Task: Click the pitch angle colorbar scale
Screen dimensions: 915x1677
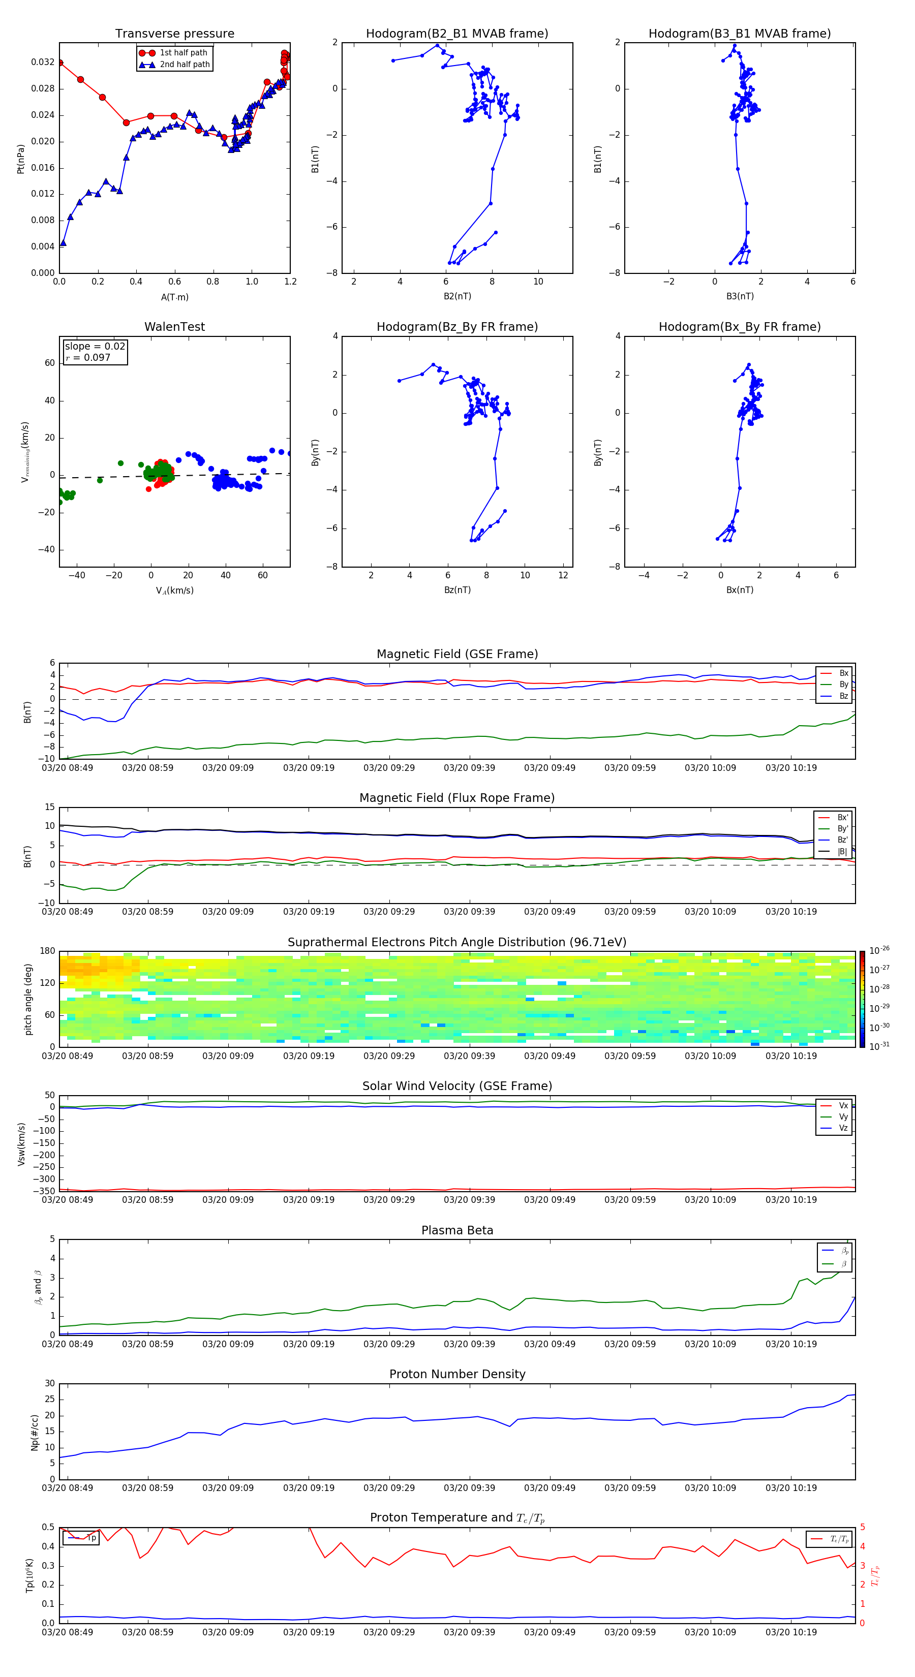Action: [x=862, y=999]
